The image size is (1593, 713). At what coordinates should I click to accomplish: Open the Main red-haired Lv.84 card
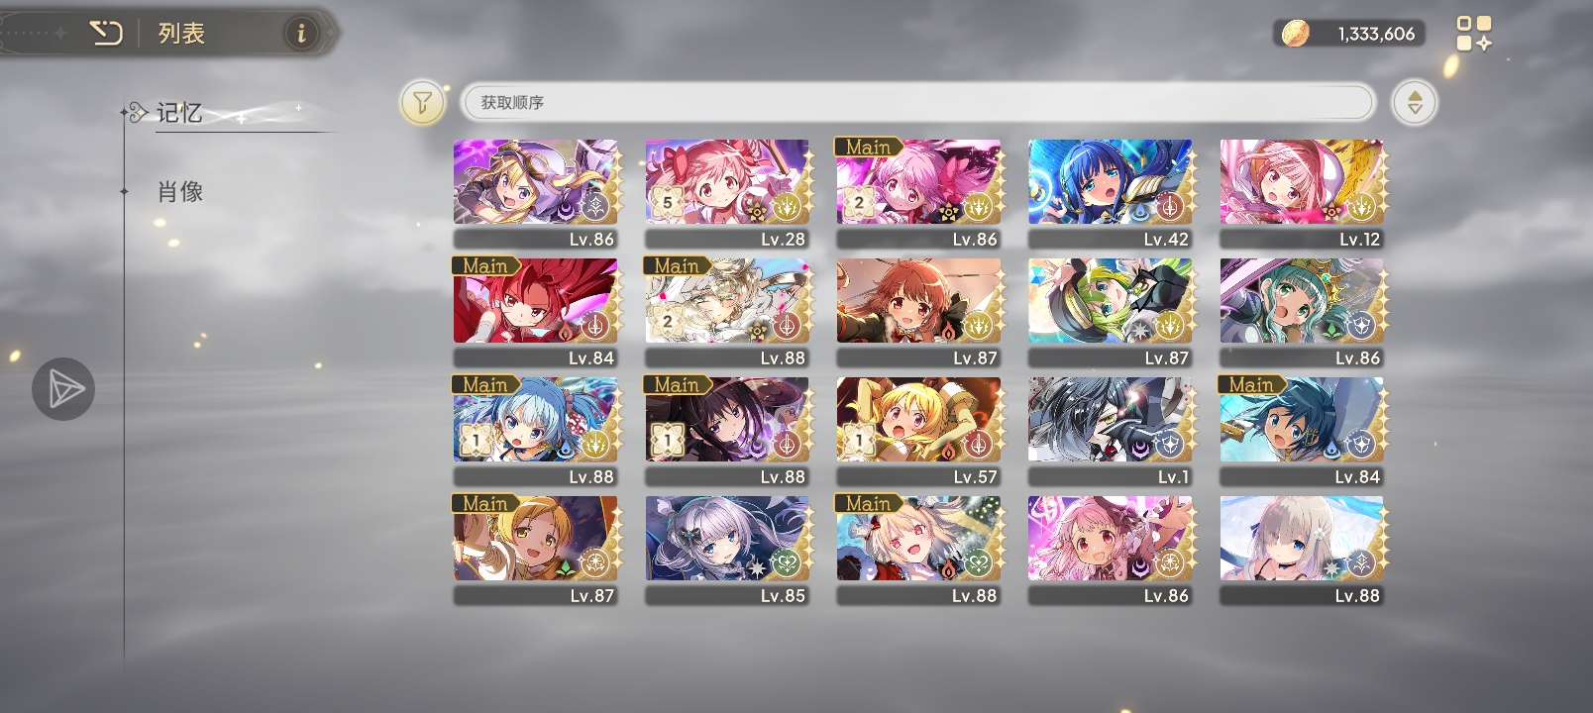coord(536,312)
